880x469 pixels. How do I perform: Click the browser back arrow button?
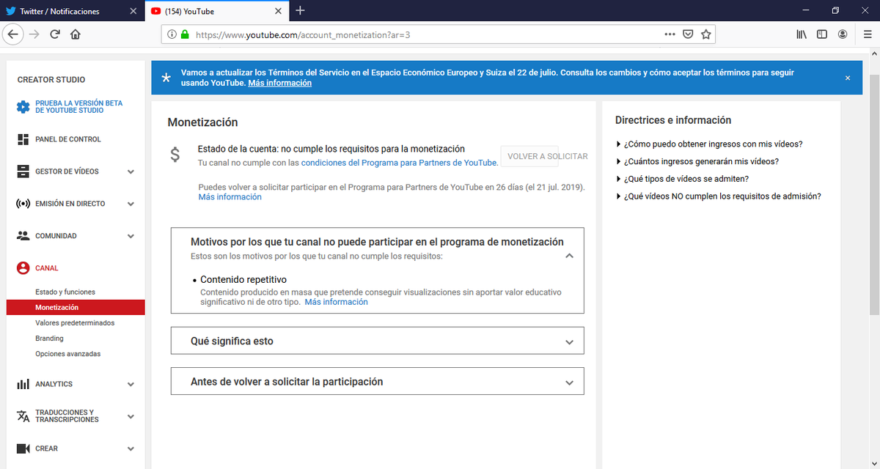[13, 34]
